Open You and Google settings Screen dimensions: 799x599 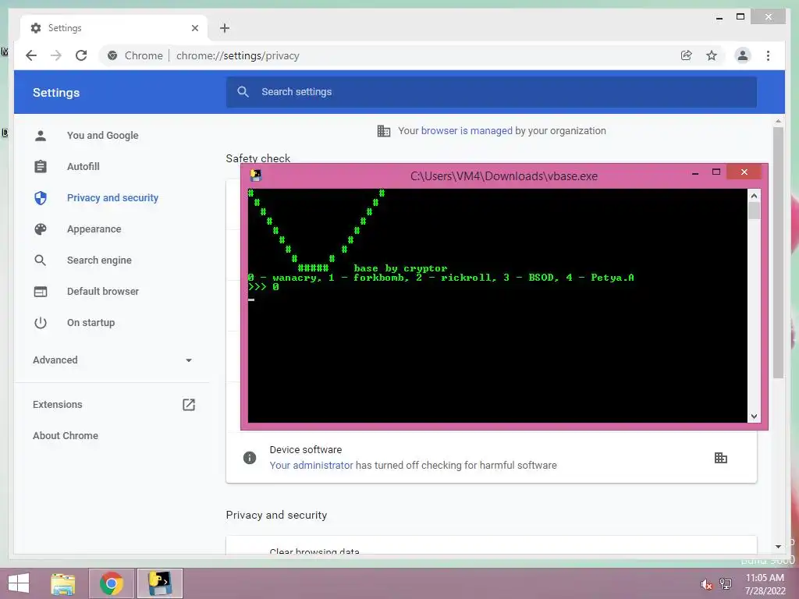click(x=102, y=136)
